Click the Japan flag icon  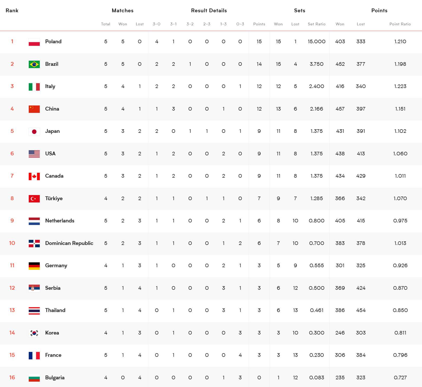[x=34, y=132]
